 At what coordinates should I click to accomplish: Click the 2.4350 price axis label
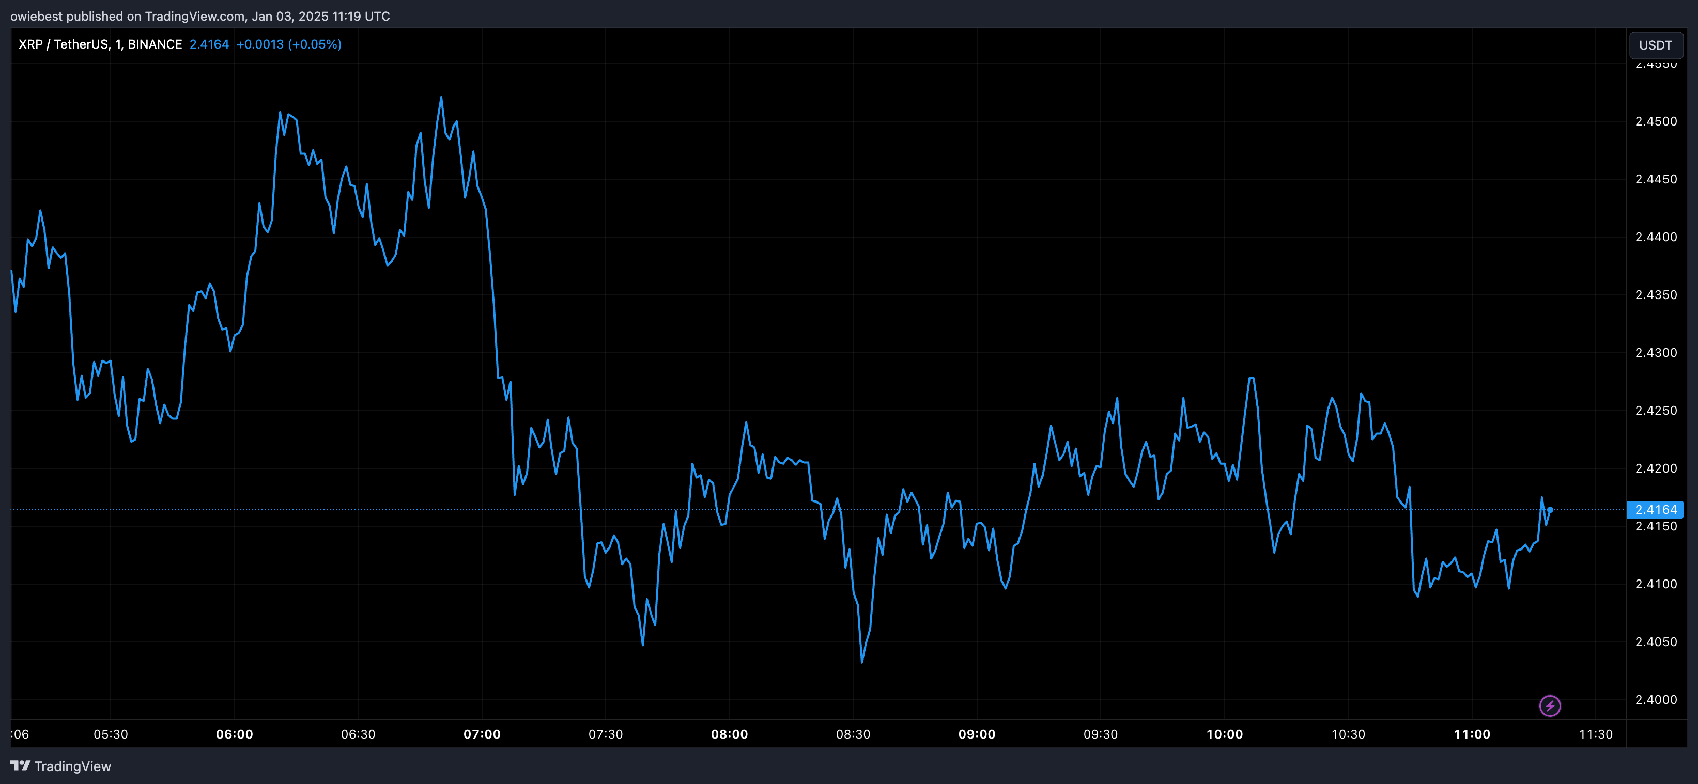pyautogui.click(x=1656, y=294)
